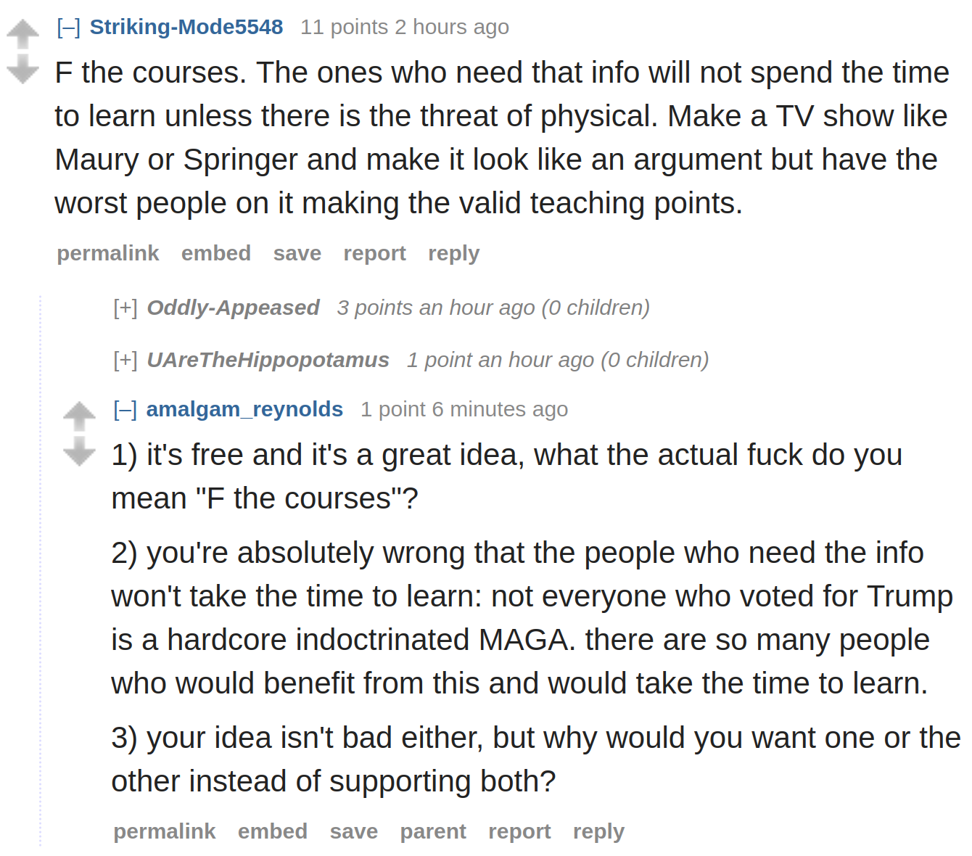Open Striking-Mode5548's user profile
The image size is (972, 856).
click(x=186, y=27)
